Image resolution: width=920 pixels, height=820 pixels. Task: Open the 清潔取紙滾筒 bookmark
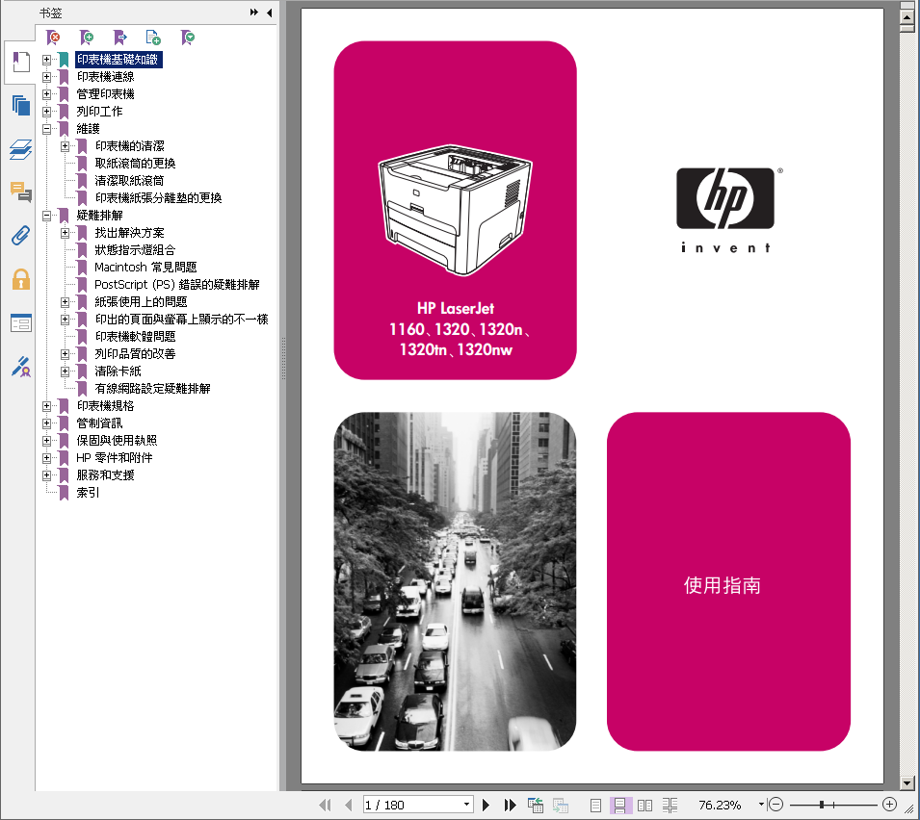pyautogui.click(x=129, y=181)
